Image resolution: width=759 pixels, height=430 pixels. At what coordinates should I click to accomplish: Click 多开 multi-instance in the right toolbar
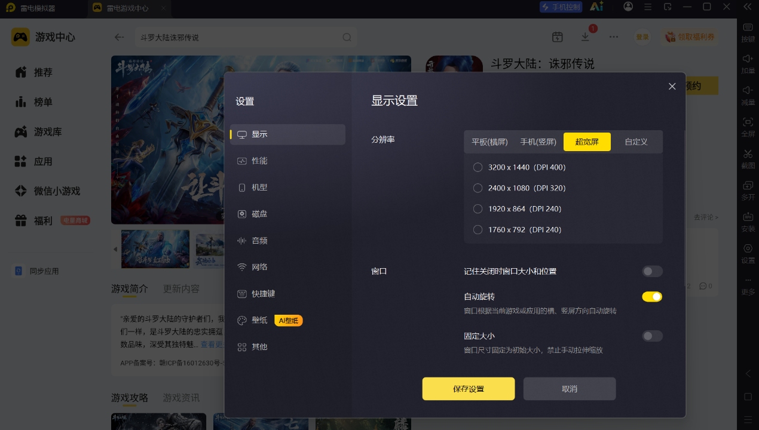tap(748, 191)
